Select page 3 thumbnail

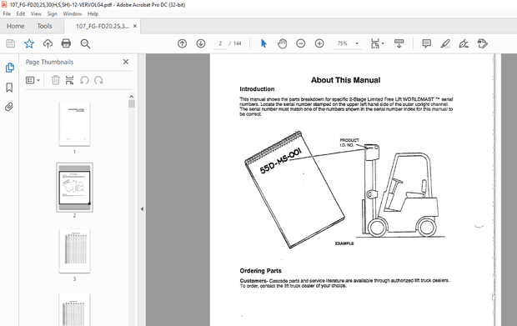[74, 251]
